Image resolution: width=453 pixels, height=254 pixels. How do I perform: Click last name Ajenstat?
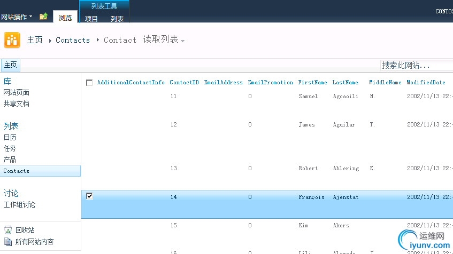tap(346, 197)
